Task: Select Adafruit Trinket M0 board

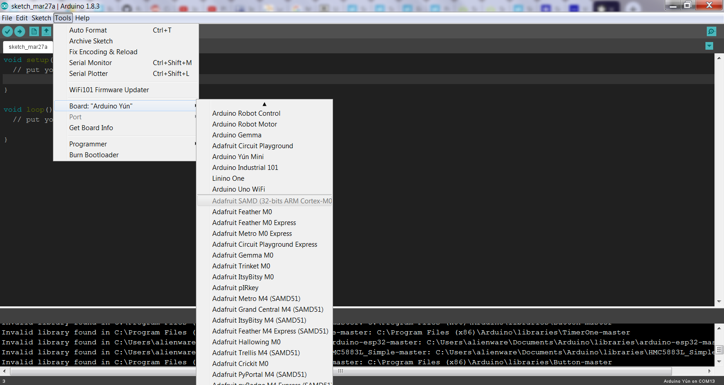Action: [265, 266]
